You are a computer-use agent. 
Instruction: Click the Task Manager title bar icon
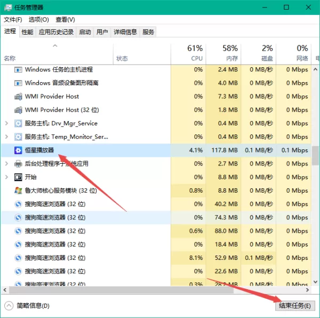8,7
